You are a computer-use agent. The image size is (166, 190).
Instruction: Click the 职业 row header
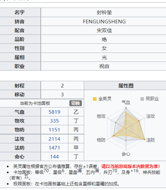coord(20,66)
